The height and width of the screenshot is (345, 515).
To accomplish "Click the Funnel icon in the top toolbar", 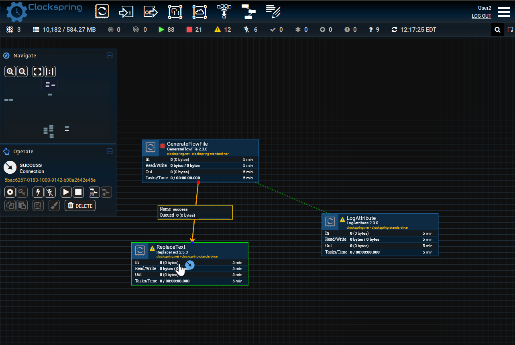I will pyautogui.click(x=224, y=12).
